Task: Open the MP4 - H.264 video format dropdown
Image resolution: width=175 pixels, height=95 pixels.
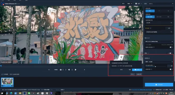Action: pyautogui.click(x=159, y=62)
